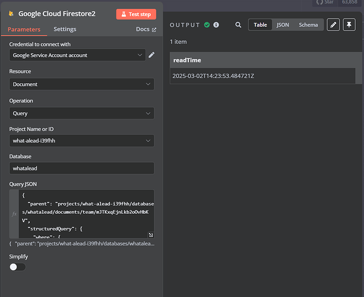Viewport: 364px width, 297px height.
Task: Expand the Operation dropdown set to Query
Action: 82,113
